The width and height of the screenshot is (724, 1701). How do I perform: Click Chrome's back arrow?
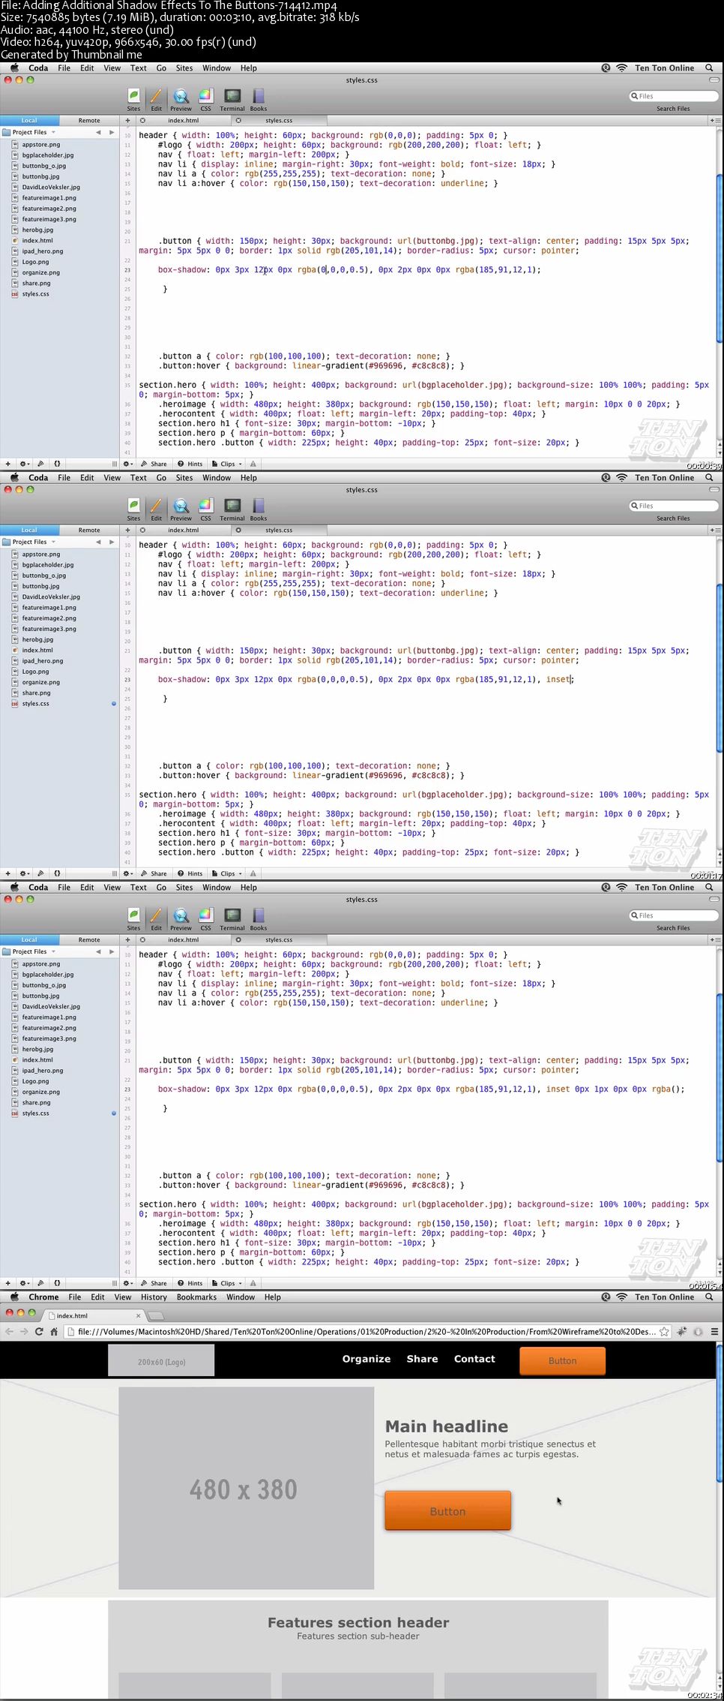click(x=9, y=1332)
